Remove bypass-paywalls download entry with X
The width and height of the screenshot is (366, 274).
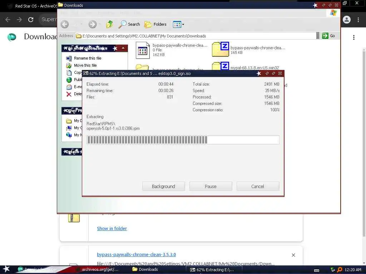click(x=293, y=255)
